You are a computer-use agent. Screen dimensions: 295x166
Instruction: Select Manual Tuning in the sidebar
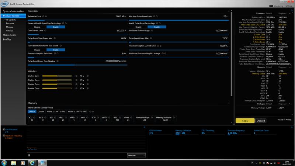[13, 16]
